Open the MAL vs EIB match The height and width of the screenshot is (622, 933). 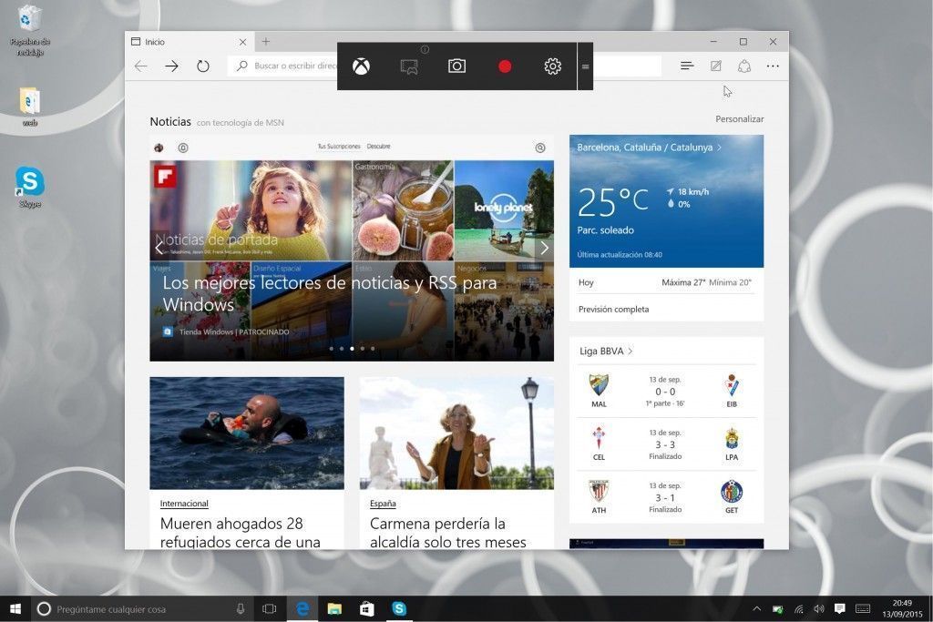pos(666,392)
